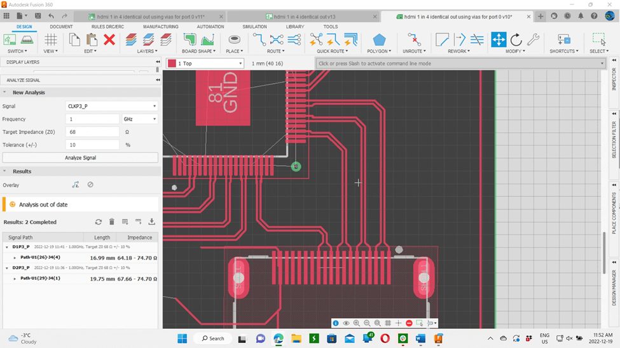Viewport: 620px width, 348px height.
Task: Open the GHz frequency unit dropdown
Action: (139, 119)
